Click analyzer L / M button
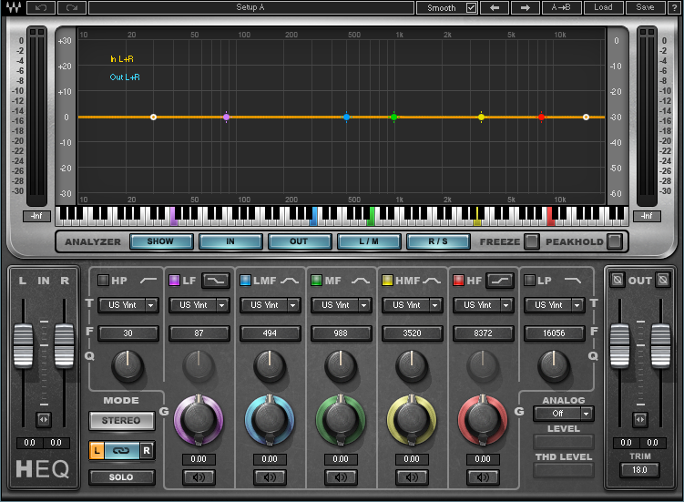 point(369,241)
